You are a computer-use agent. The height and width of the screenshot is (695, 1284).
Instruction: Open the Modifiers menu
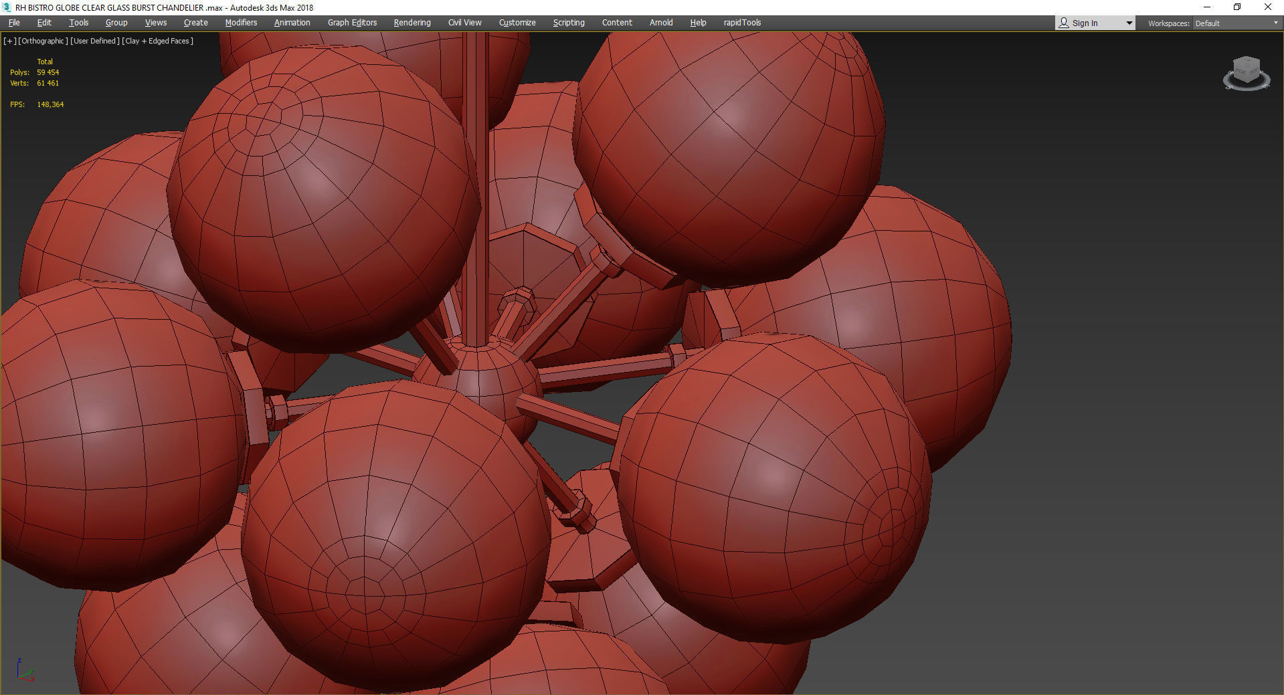tap(241, 23)
